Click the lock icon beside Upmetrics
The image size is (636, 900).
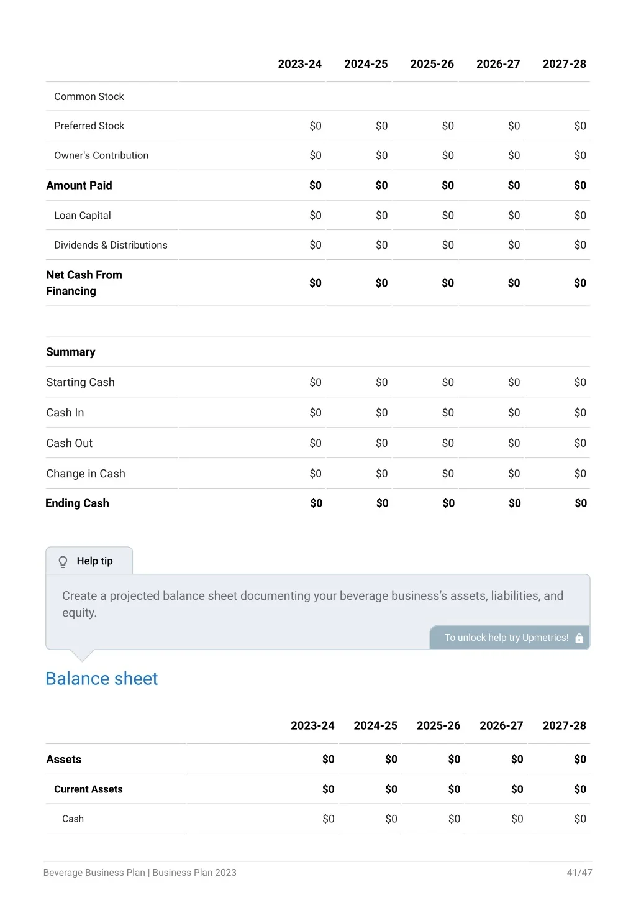(x=579, y=638)
